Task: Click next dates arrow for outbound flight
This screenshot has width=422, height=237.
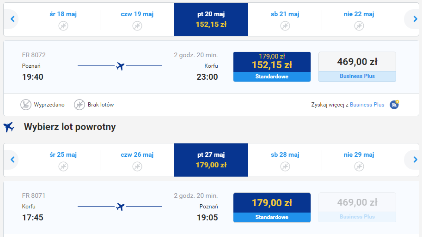Action: point(413,19)
